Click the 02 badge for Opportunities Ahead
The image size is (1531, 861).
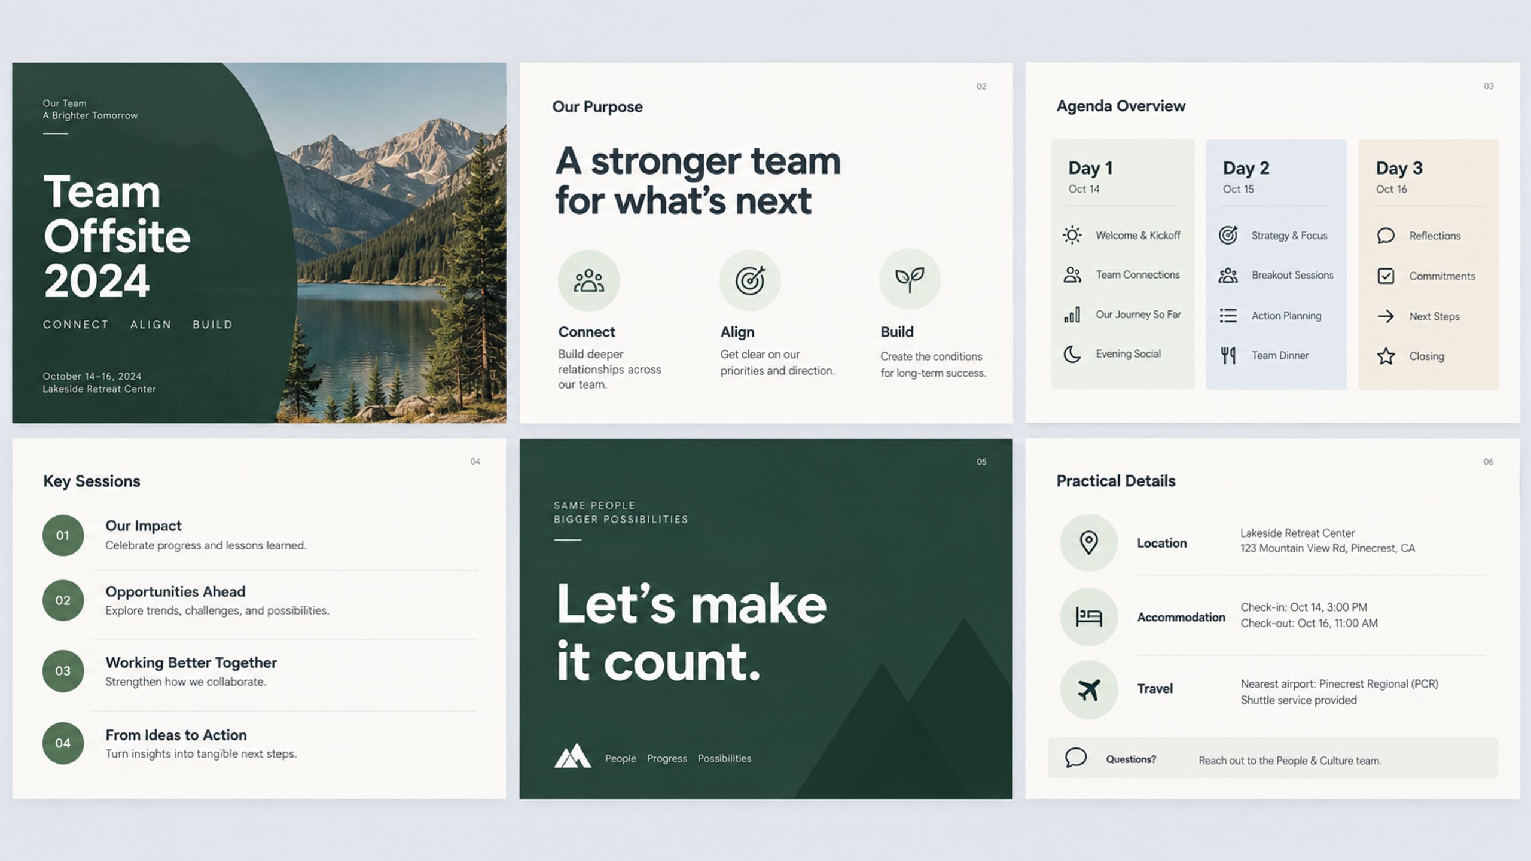tap(63, 600)
